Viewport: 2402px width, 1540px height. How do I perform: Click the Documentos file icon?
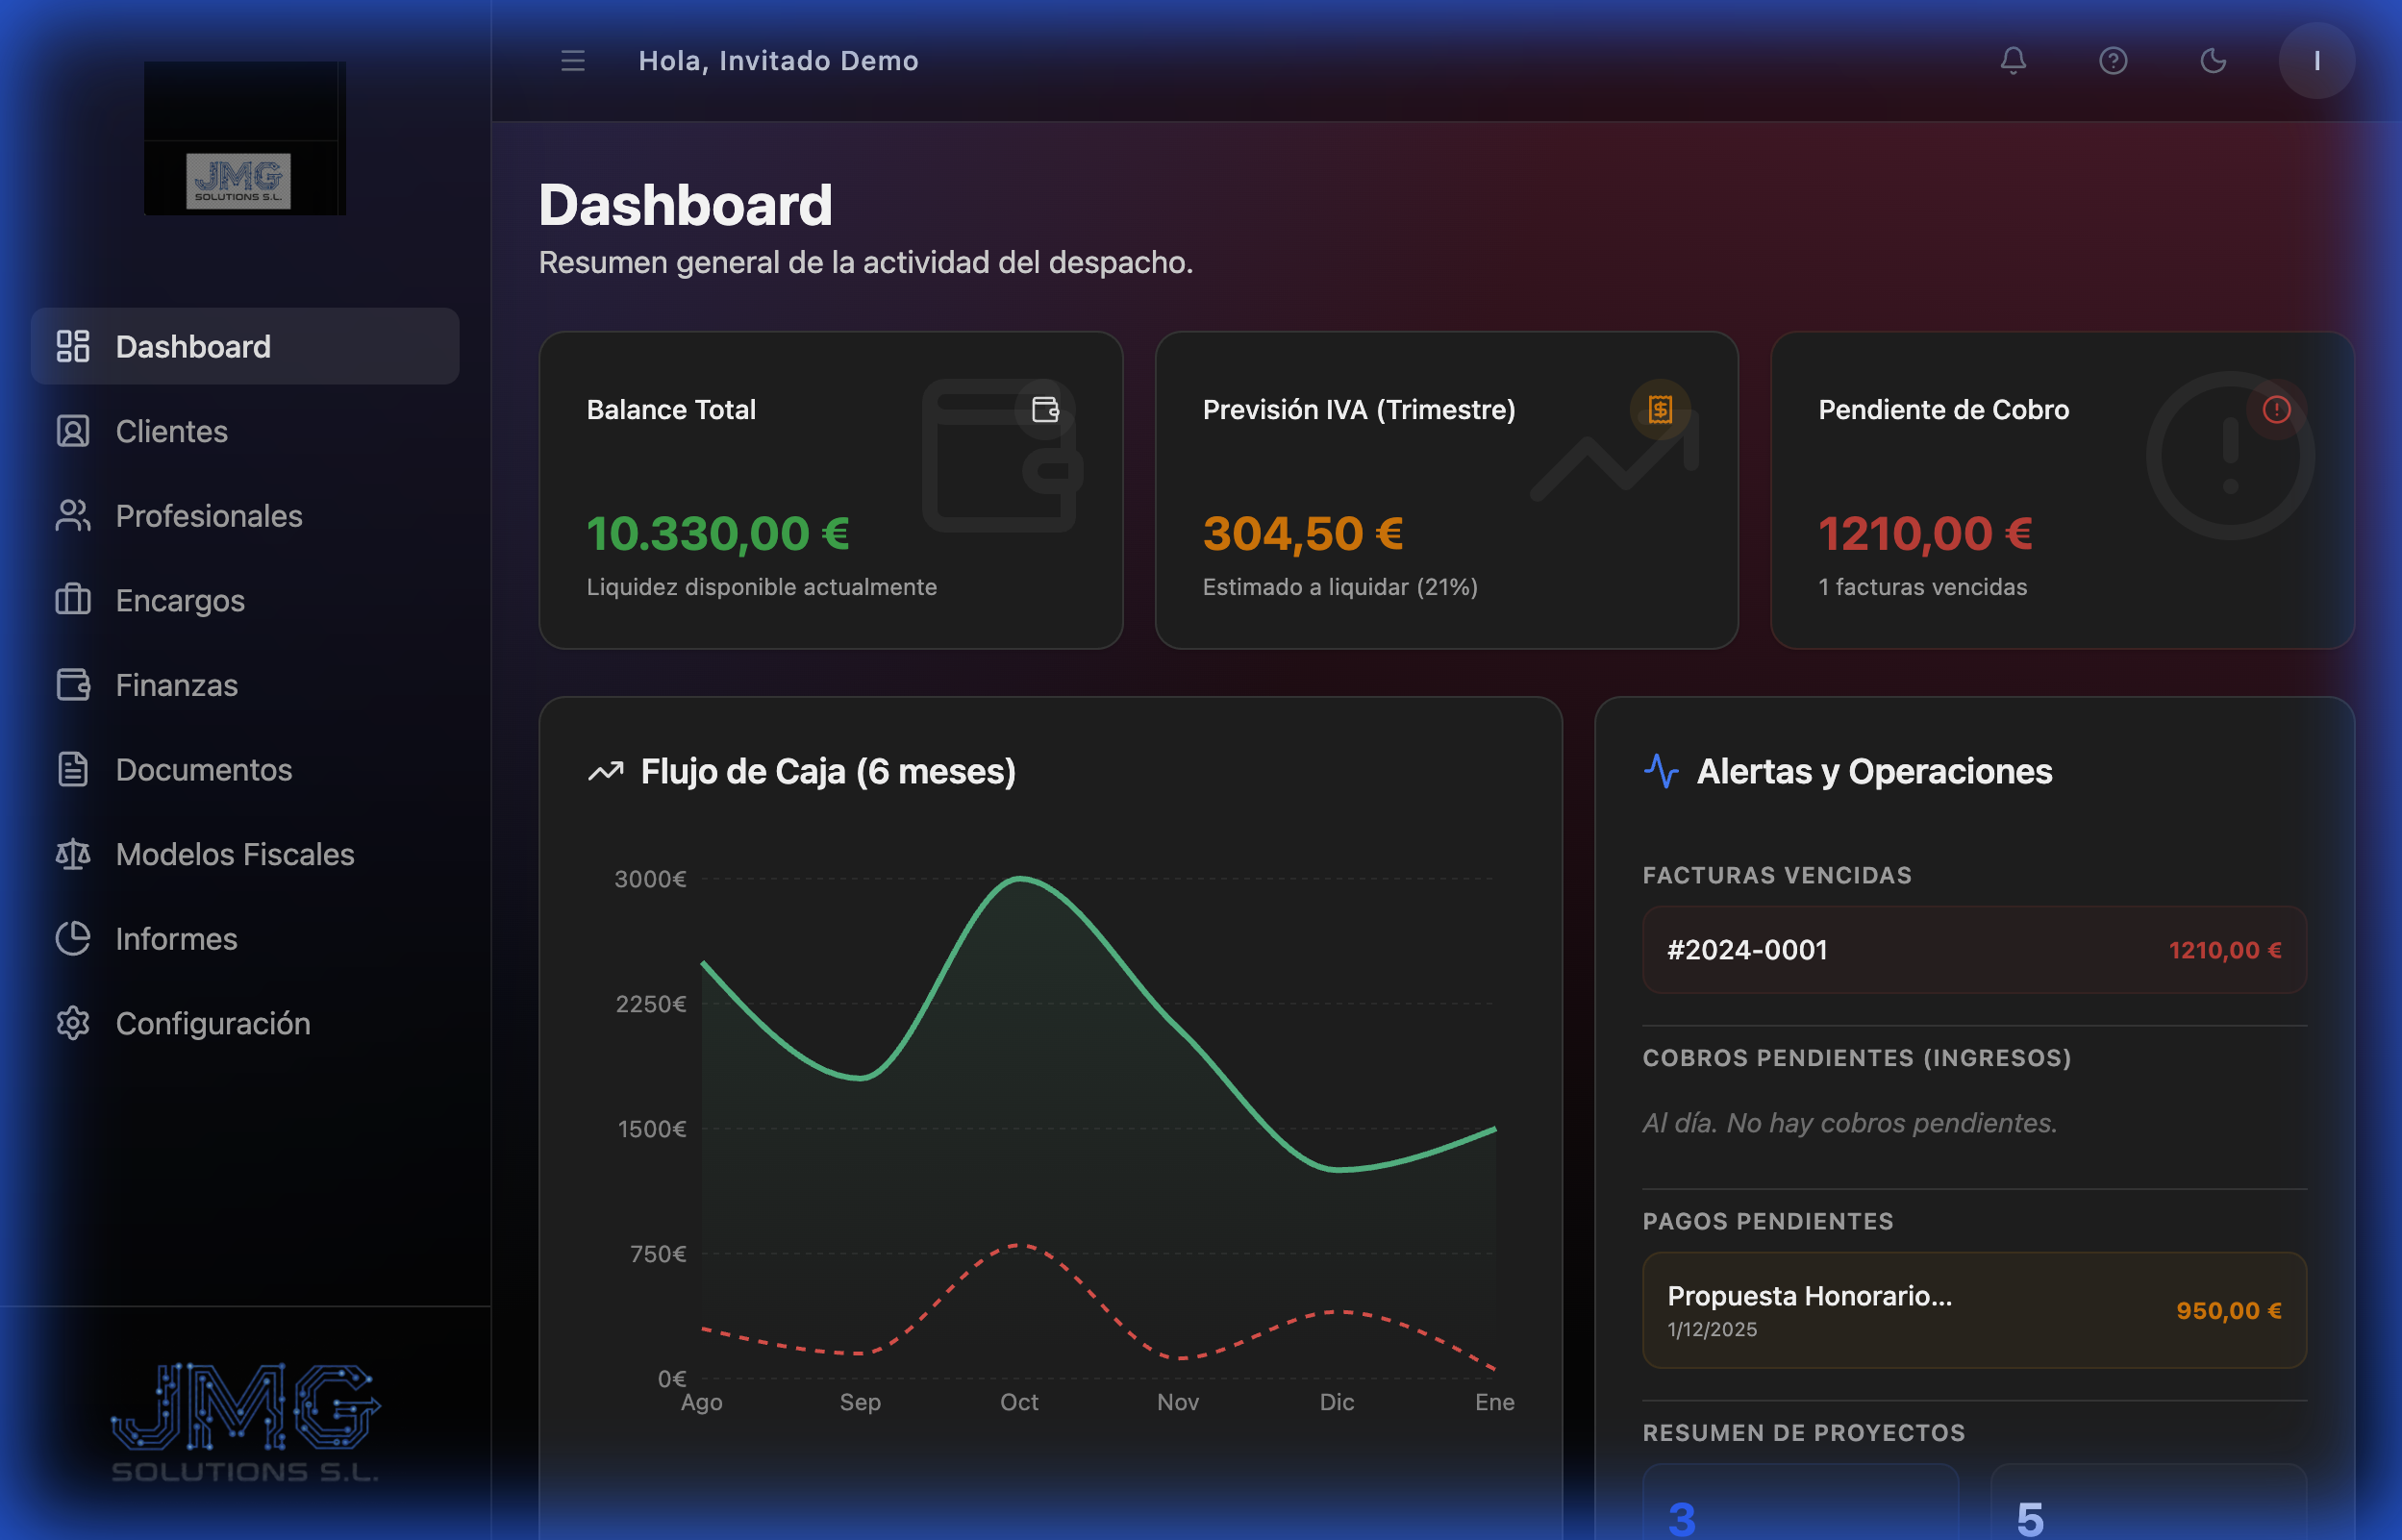click(x=73, y=770)
